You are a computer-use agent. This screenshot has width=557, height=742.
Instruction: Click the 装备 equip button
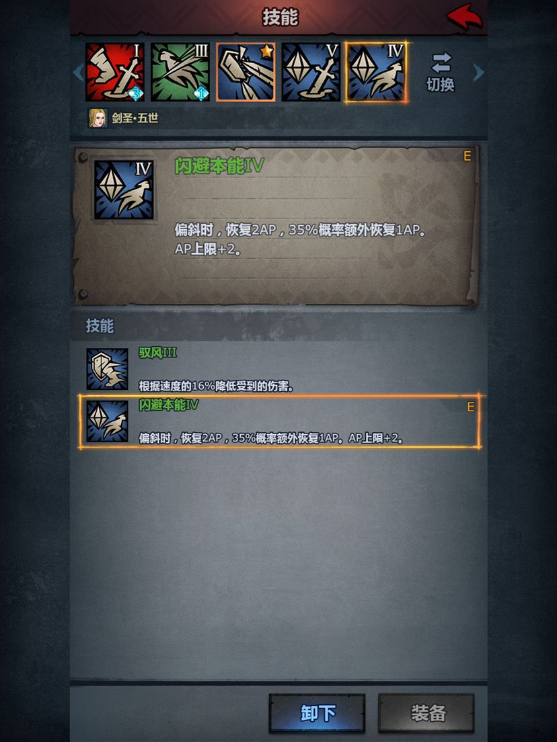[x=426, y=713]
